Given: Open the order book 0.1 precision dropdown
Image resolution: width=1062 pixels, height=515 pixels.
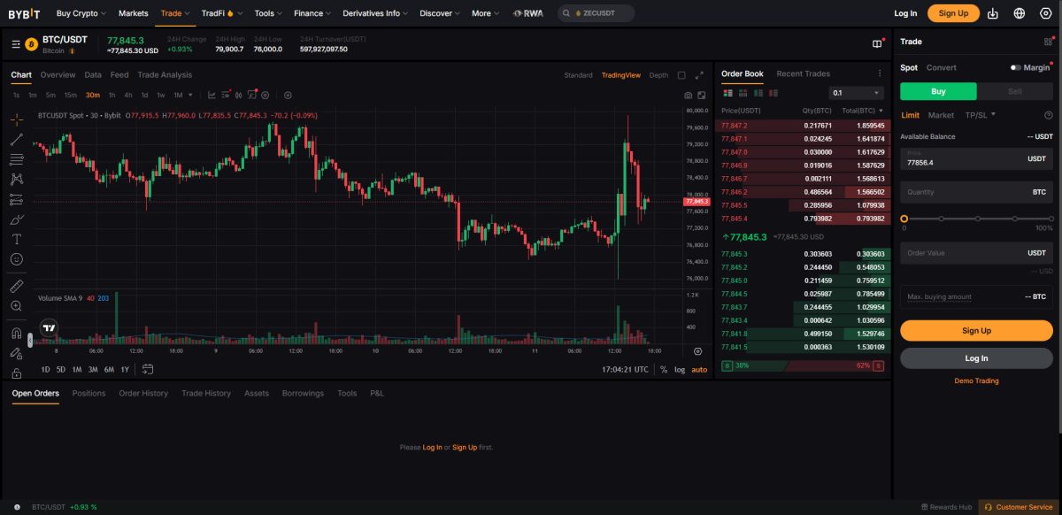Looking at the screenshot, I should point(856,92).
